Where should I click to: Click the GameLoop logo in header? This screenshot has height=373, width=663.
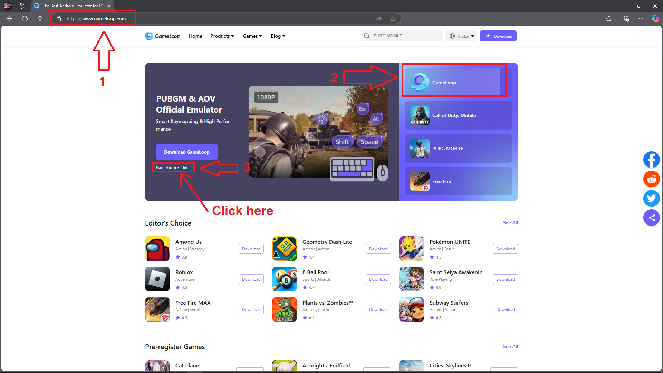(x=163, y=36)
